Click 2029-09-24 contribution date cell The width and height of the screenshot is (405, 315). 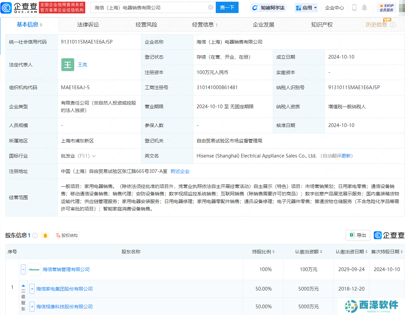[x=352, y=269]
